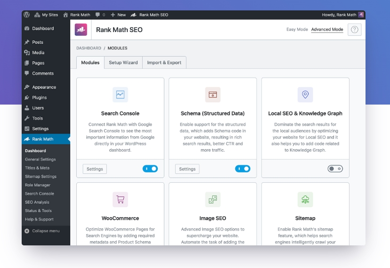Open the Rank Math site home link

tap(77, 15)
